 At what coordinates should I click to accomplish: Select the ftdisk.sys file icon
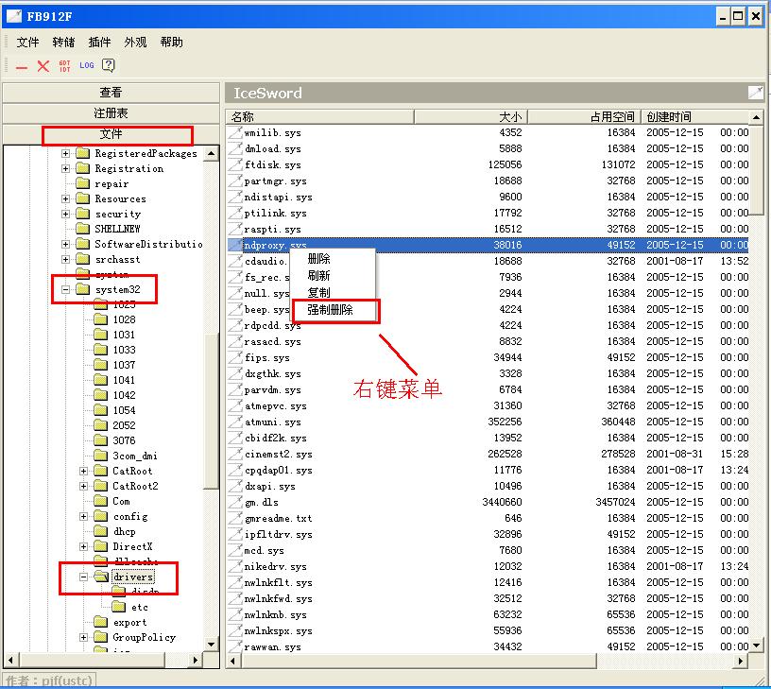pos(235,164)
